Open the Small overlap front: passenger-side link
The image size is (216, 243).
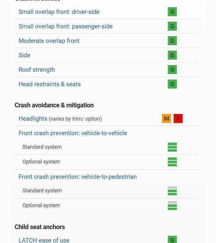click(x=66, y=26)
